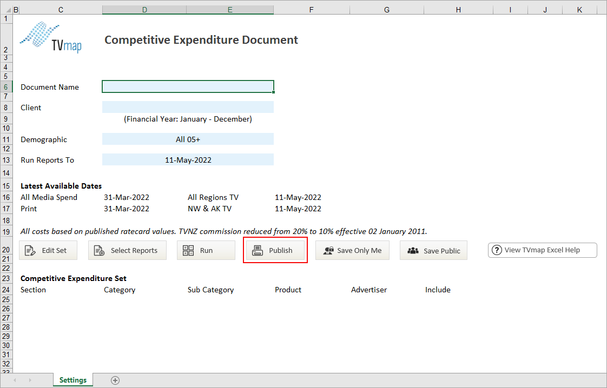Screen dimensions: 607x388
Task: Select column G header
Action: coord(387,10)
